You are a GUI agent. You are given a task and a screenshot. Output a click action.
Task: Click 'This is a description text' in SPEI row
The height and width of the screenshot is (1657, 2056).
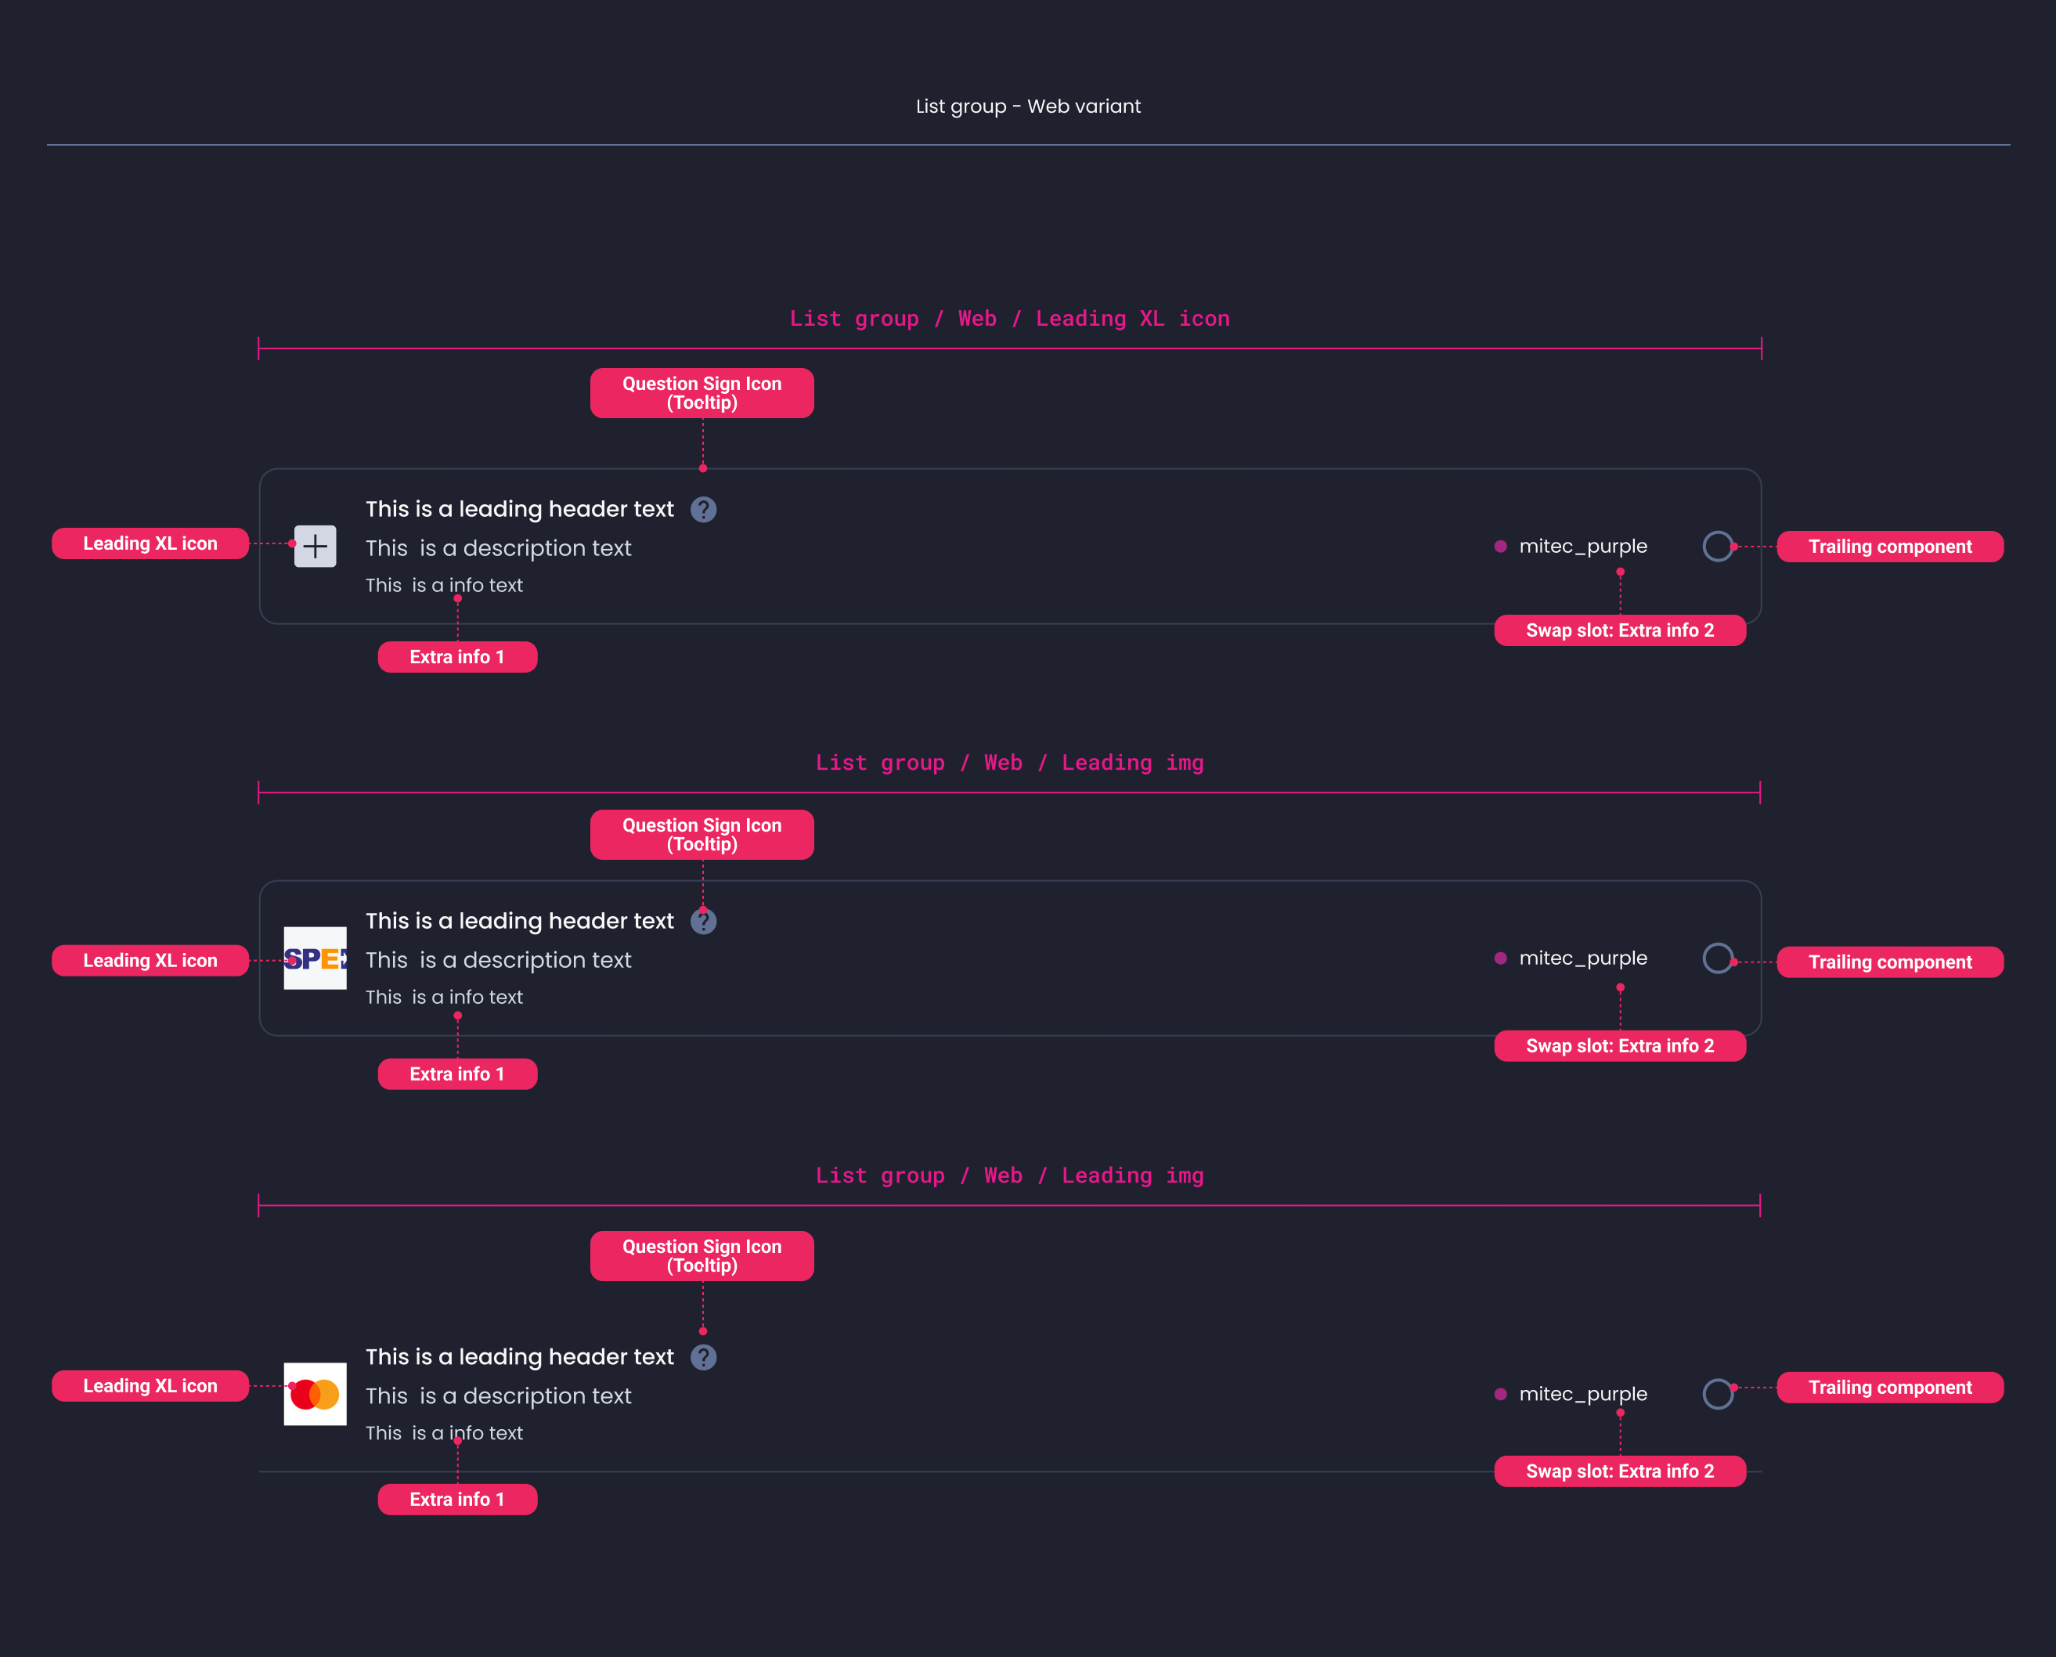498,960
